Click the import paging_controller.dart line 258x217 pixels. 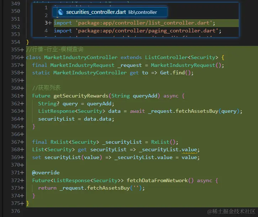tap(138, 31)
